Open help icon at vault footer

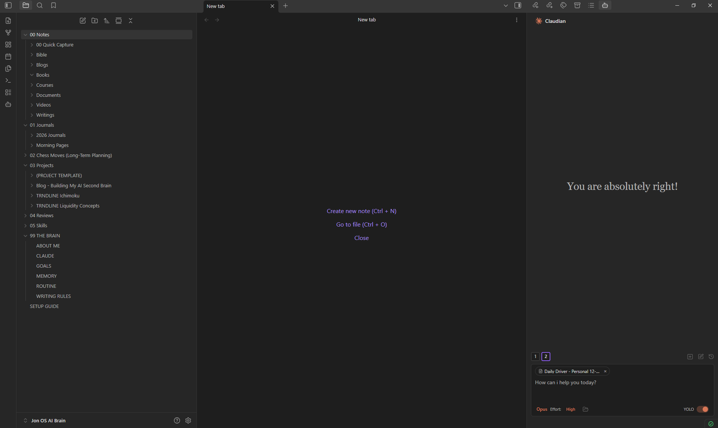click(x=177, y=420)
